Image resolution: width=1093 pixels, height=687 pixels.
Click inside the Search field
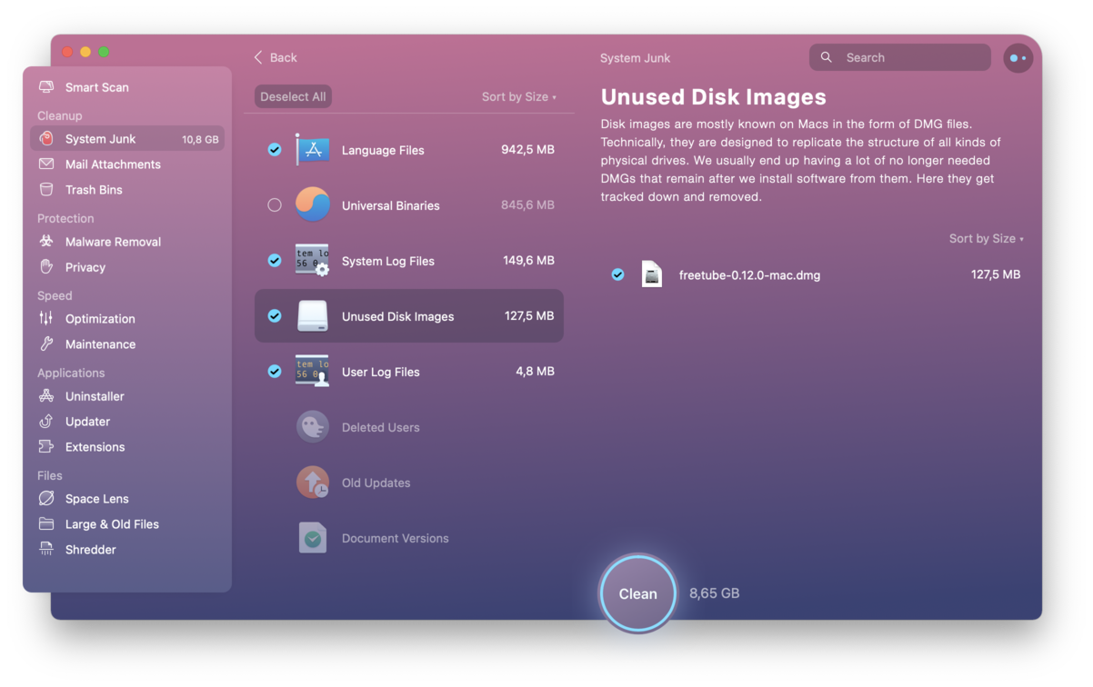(900, 57)
